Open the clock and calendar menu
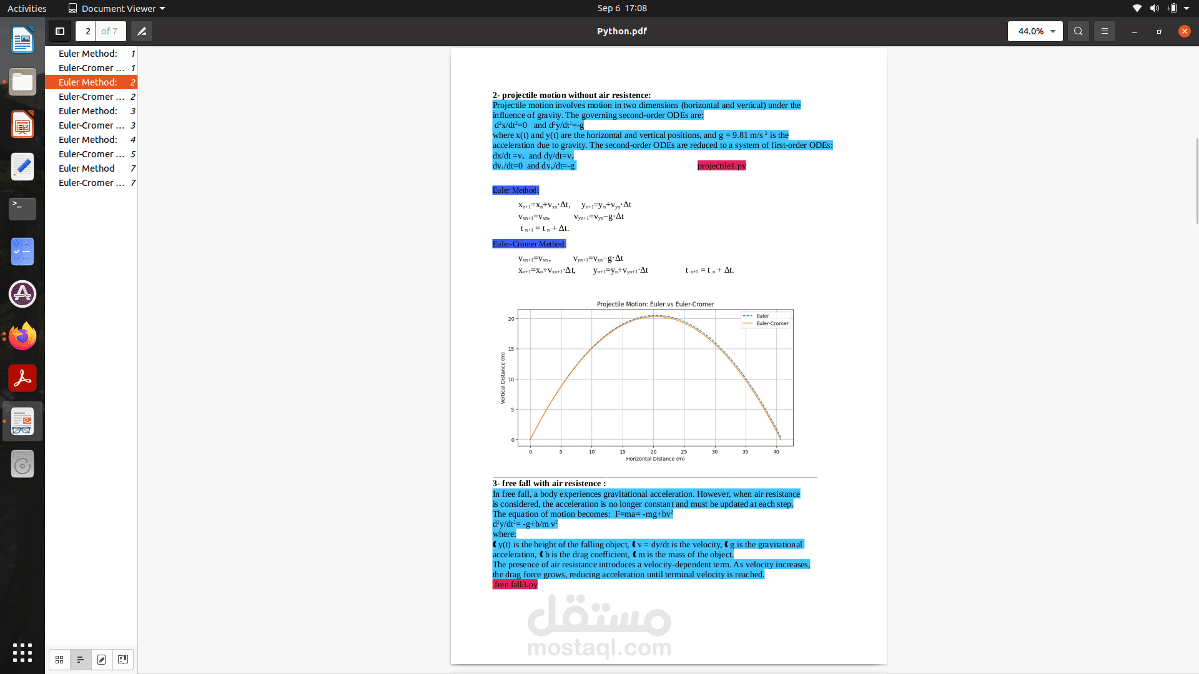The height and width of the screenshot is (674, 1199). coord(621,8)
